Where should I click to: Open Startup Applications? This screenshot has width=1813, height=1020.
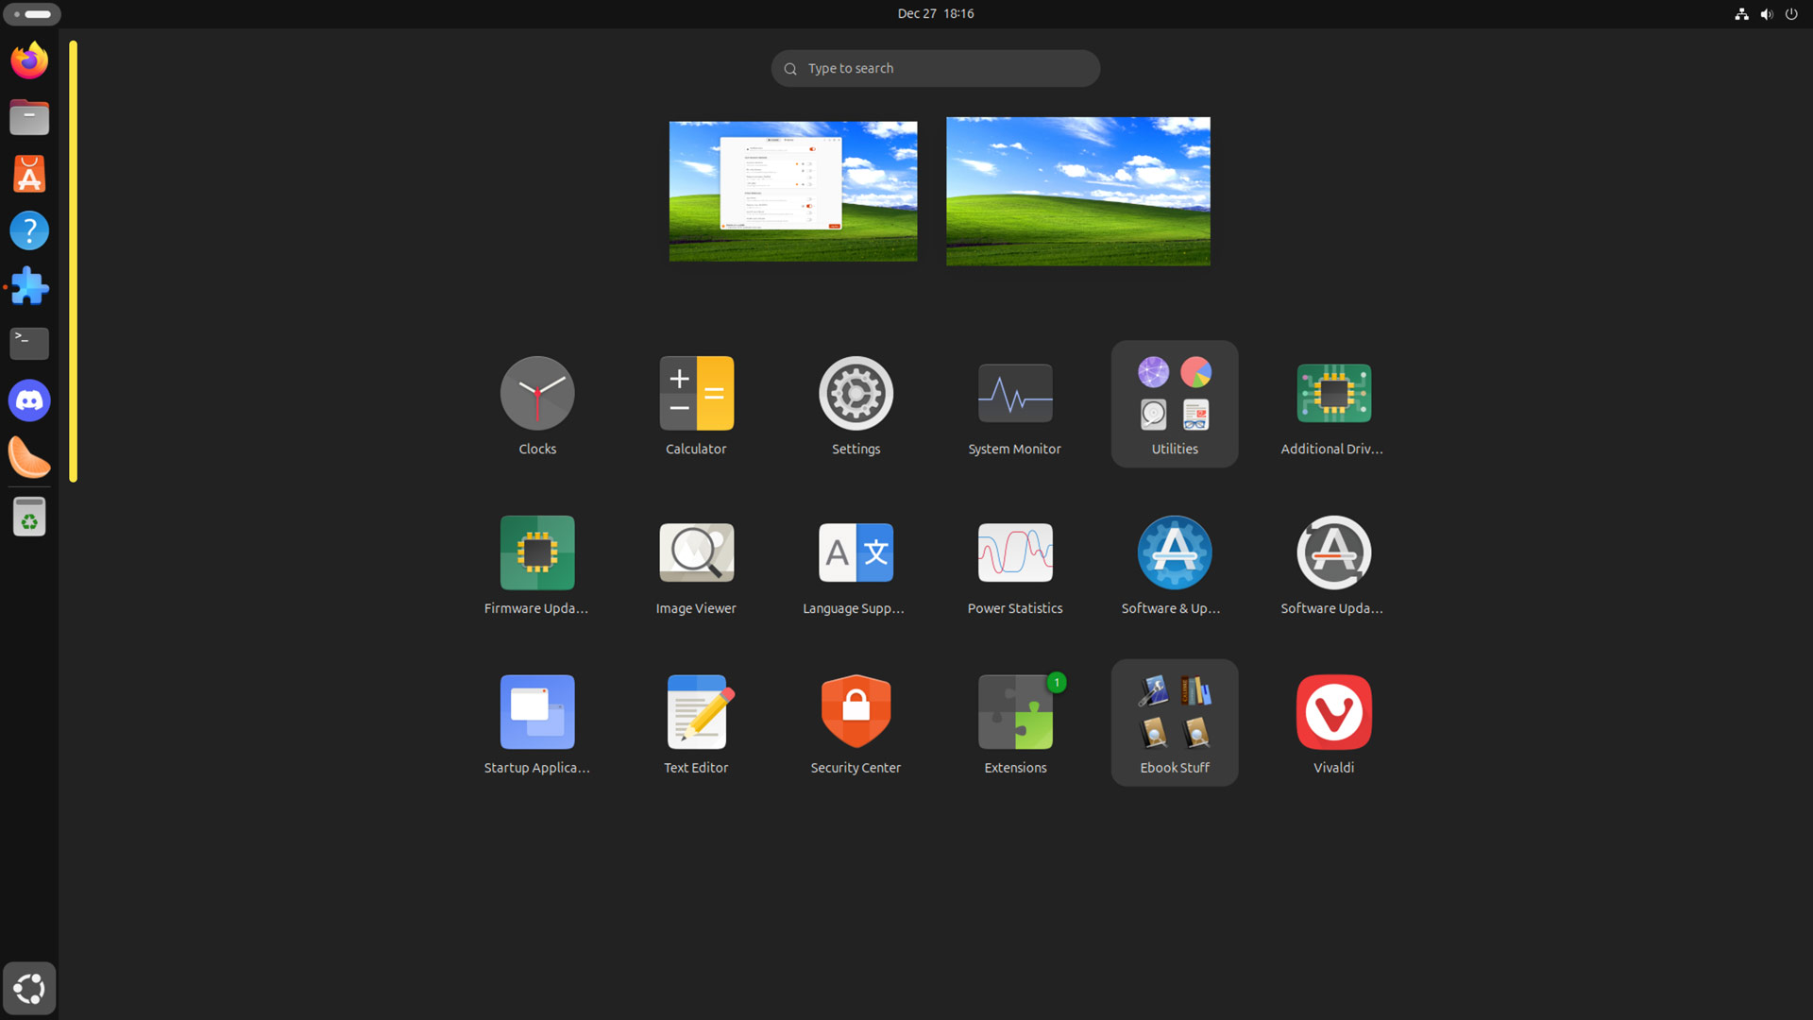click(537, 723)
